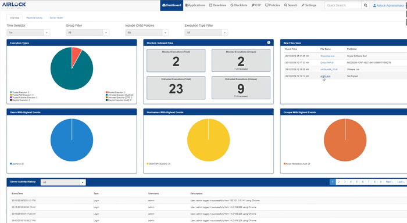
Task: Select the Overview tab
Action: (15, 18)
